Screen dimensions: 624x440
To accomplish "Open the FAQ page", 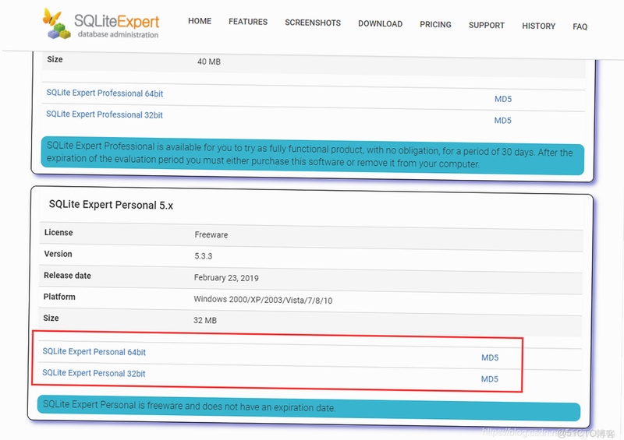I will pos(580,26).
